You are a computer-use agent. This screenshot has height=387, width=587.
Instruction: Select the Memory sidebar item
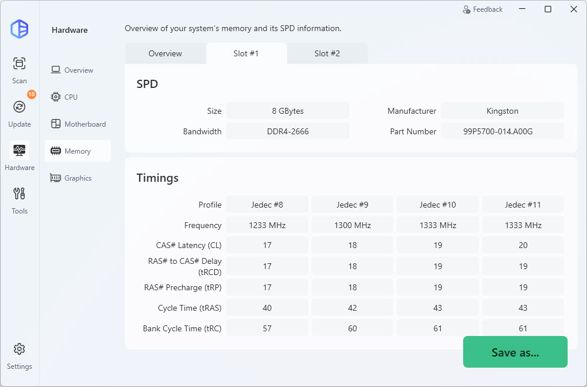(77, 151)
